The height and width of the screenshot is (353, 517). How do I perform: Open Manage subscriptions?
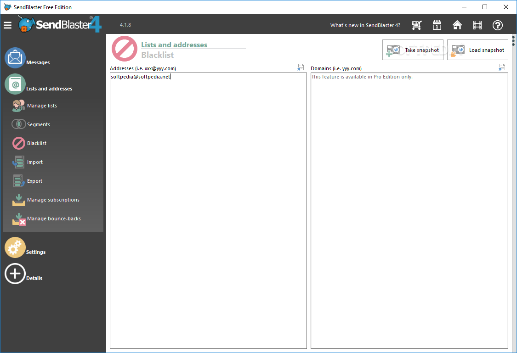coord(53,200)
